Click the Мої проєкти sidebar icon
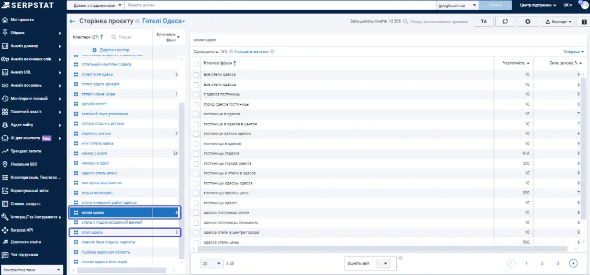590x275 pixels. [5, 19]
